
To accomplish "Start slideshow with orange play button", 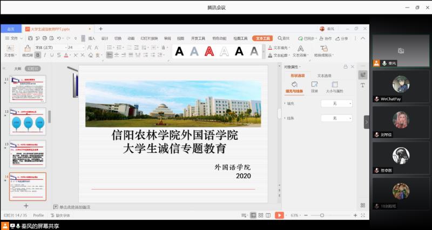I will [x=279, y=215].
